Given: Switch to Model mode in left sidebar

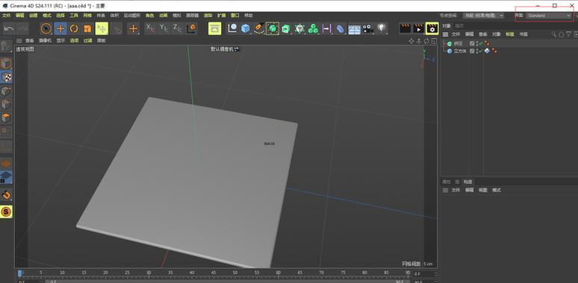Looking at the screenshot, I should click(6, 63).
